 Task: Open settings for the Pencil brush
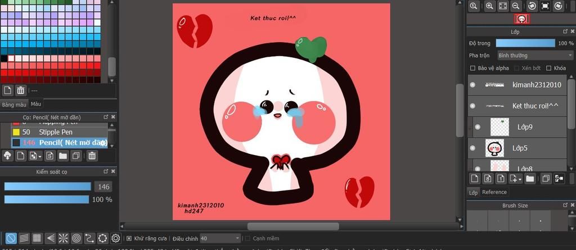pos(102,143)
